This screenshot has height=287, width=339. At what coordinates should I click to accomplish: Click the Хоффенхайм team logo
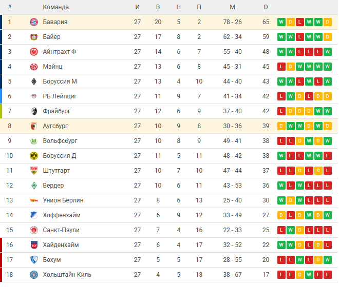34,215
